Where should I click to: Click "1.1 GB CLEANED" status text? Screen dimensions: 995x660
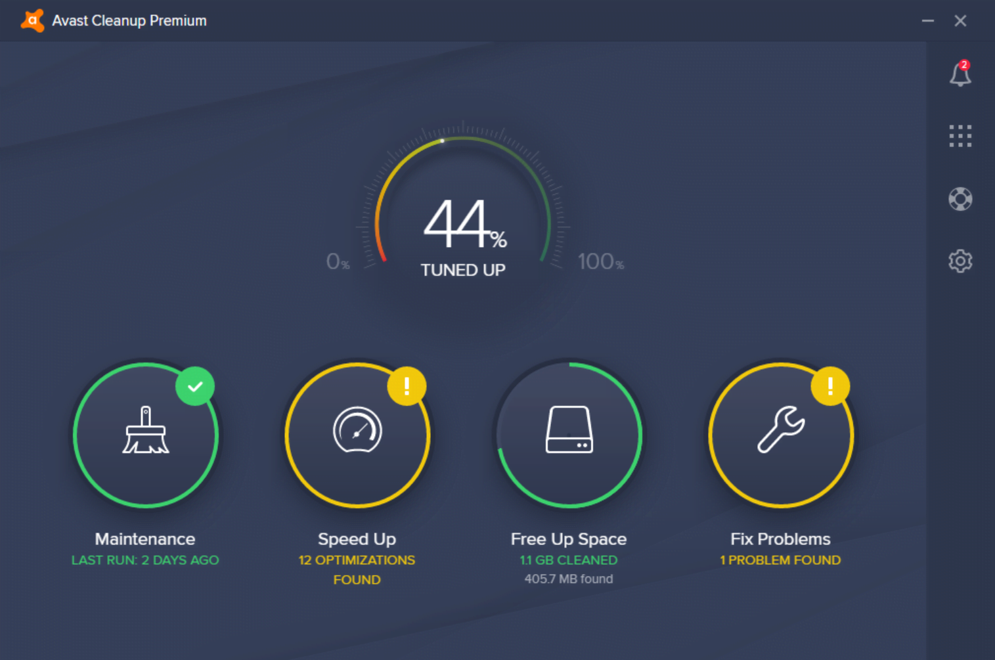click(x=569, y=560)
